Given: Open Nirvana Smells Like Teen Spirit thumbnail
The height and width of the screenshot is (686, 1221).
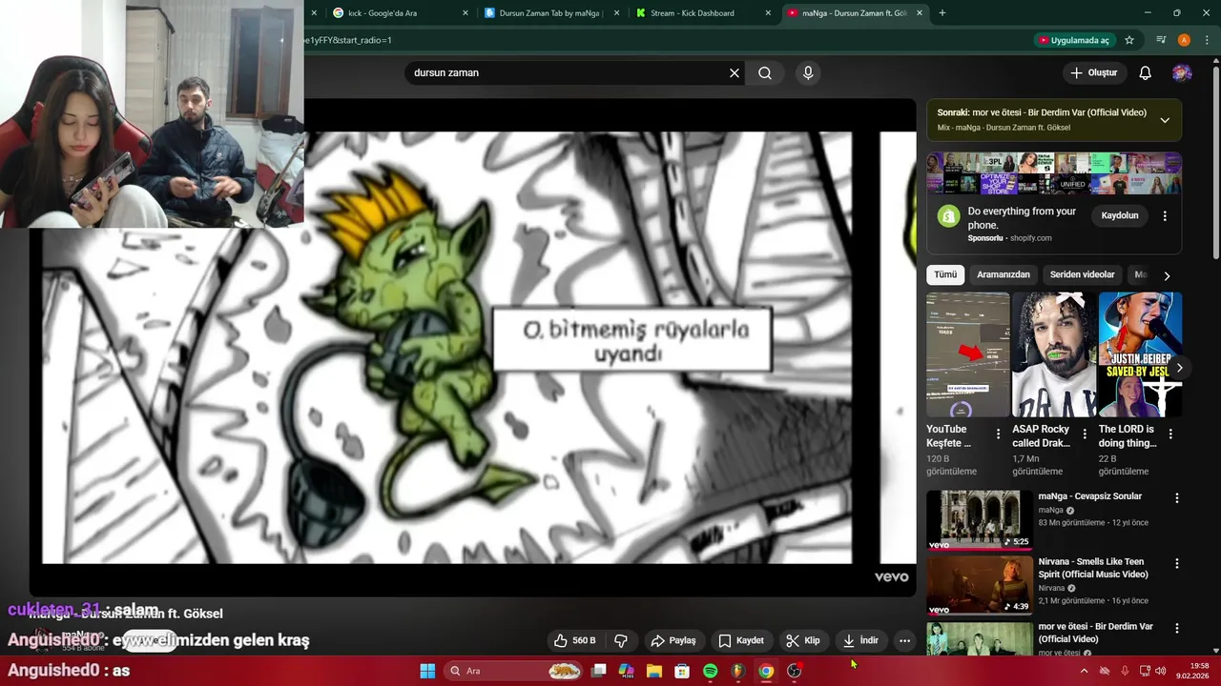Looking at the screenshot, I should (x=980, y=585).
